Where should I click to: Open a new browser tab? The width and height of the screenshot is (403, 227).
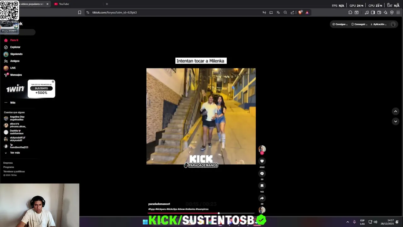coord(107,4)
